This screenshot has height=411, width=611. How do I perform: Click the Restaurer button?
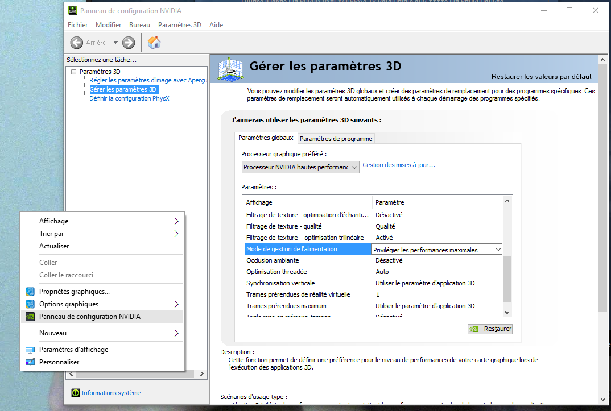[x=490, y=329]
